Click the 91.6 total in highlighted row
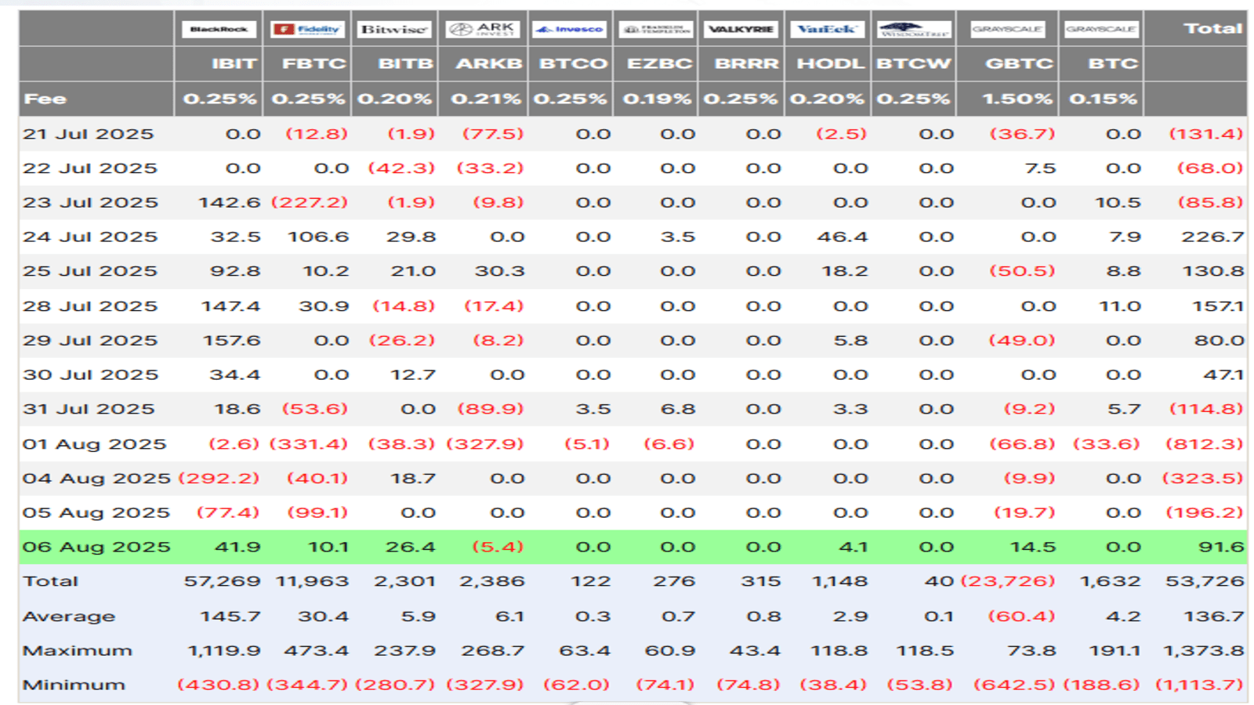Image resolution: width=1254 pixels, height=705 pixels. (1221, 548)
